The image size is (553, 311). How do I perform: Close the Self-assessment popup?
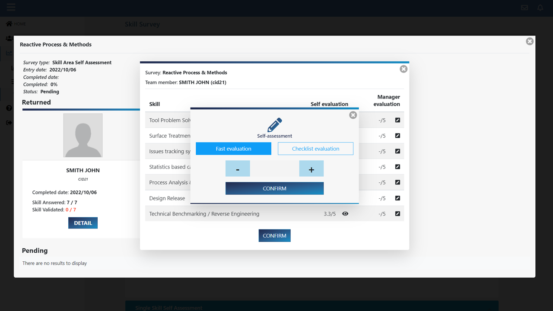pyautogui.click(x=353, y=115)
